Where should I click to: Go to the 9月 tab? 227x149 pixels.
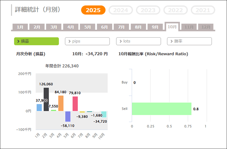155,27
